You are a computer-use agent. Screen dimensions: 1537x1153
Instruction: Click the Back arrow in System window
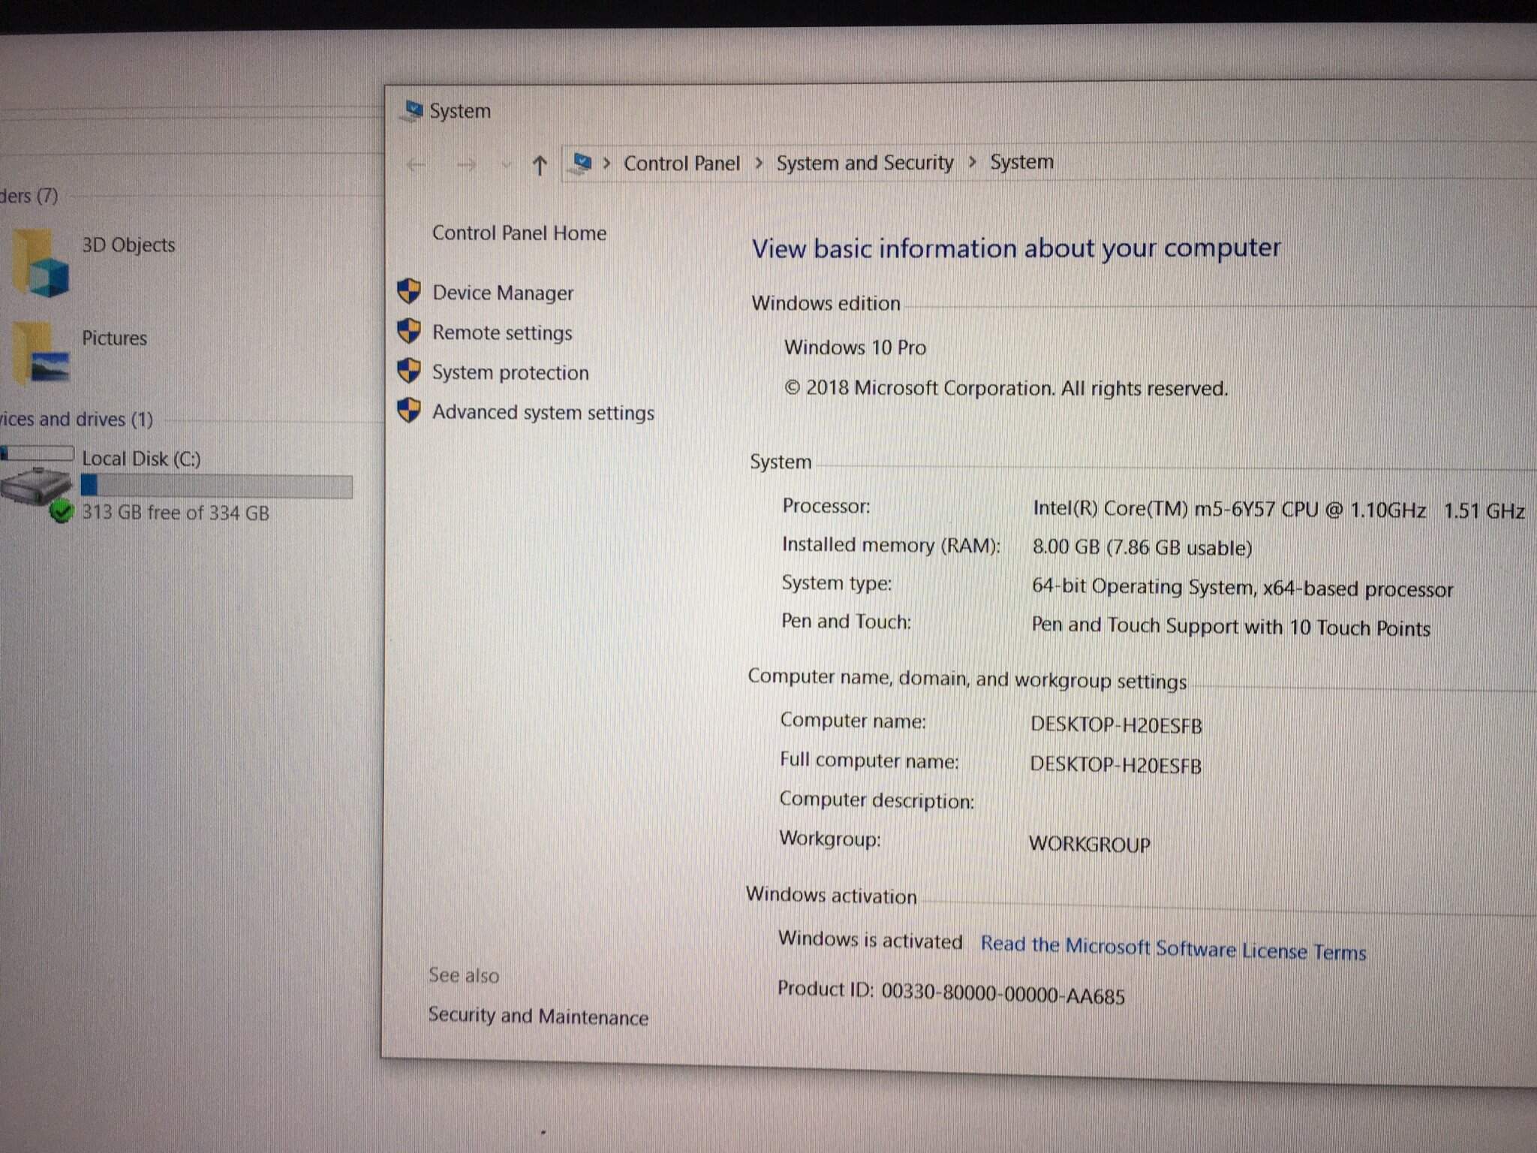(x=417, y=165)
